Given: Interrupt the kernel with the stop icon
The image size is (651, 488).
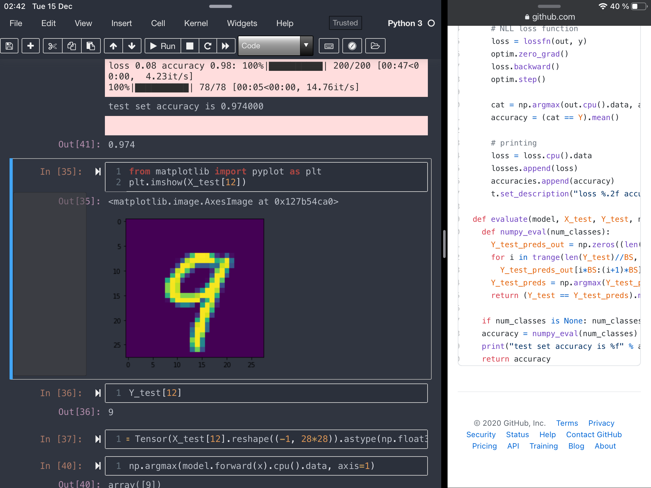Looking at the screenshot, I should click(190, 46).
